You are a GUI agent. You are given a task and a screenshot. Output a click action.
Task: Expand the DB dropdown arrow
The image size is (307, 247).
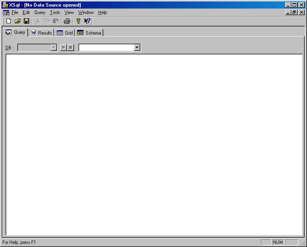[x=53, y=47]
